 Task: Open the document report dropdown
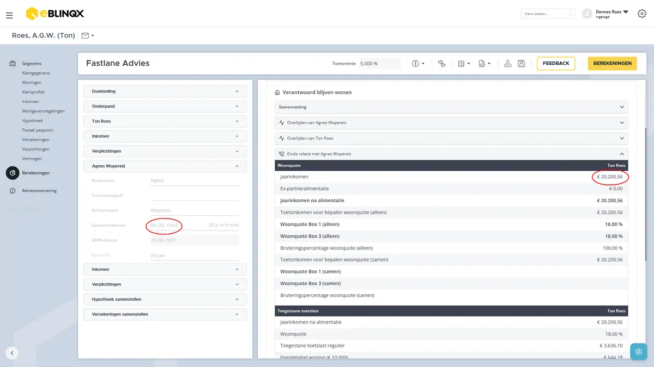pos(485,64)
